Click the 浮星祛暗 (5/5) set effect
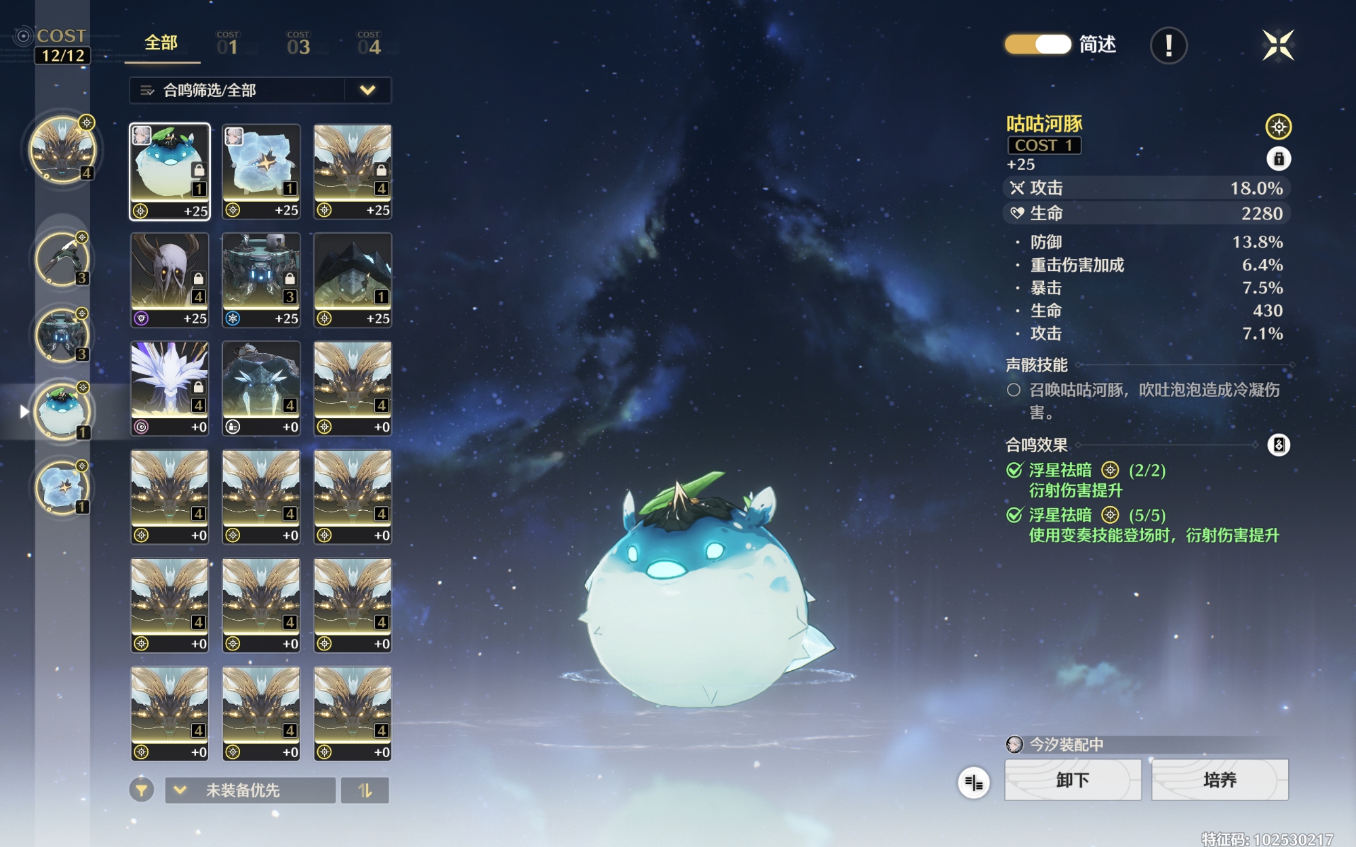Viewport: 1356px width, 847px height. coord(1143,525)
